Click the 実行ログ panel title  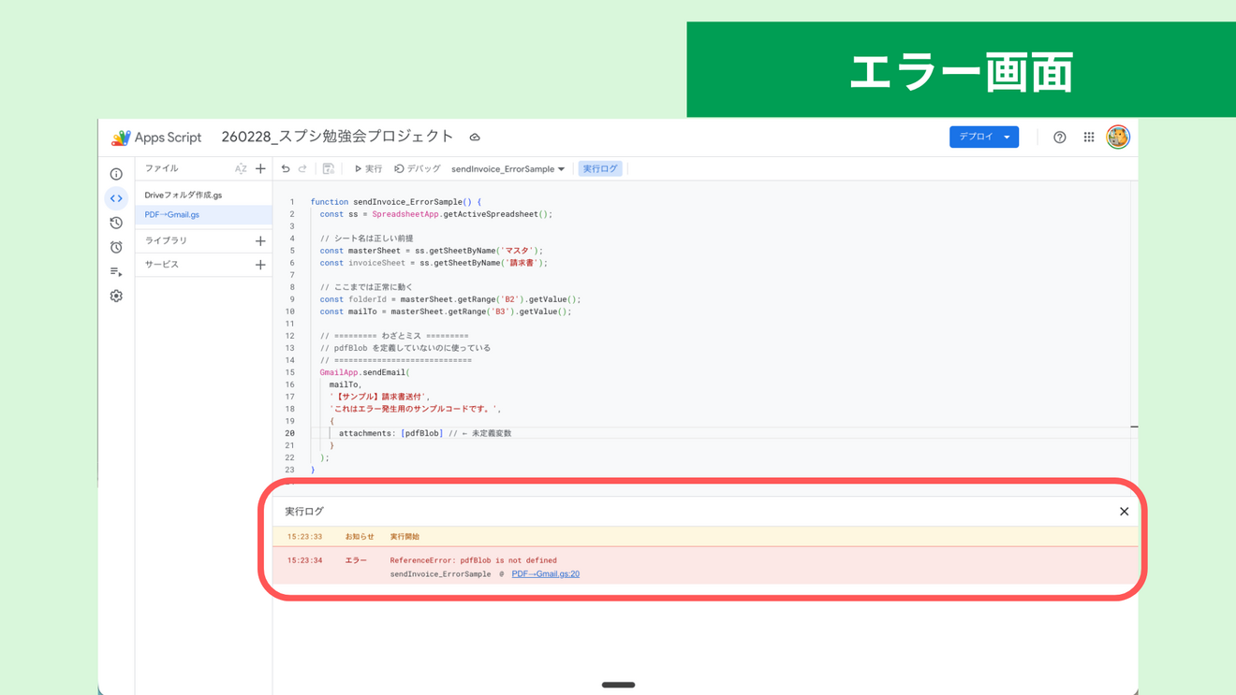point(304,512)
